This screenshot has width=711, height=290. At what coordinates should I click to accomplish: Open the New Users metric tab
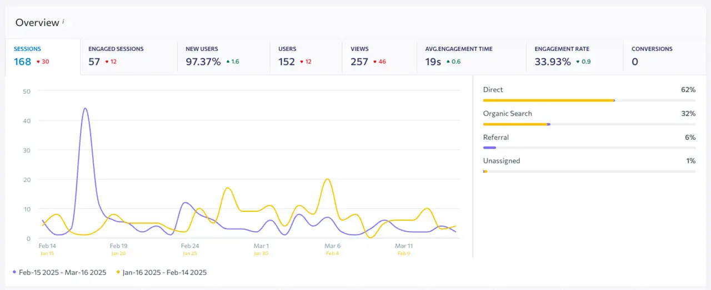point(223,57)
